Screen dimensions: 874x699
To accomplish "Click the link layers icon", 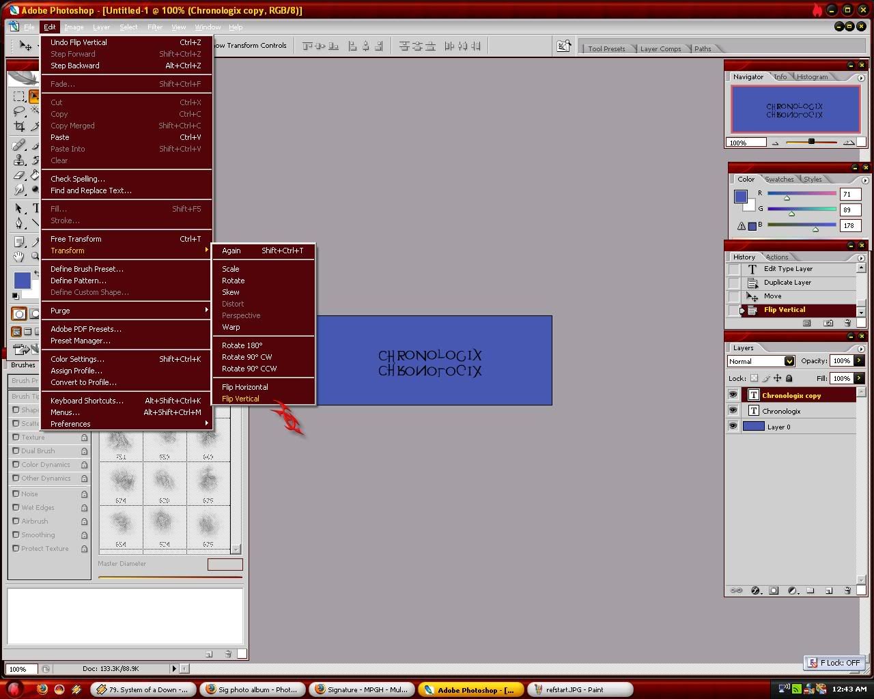I will (x=736, y=590).
